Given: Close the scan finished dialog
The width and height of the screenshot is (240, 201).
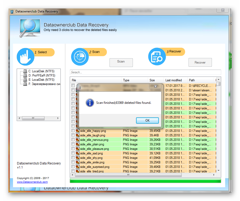Looking at the screenshot, I should [x=155, y=86].
